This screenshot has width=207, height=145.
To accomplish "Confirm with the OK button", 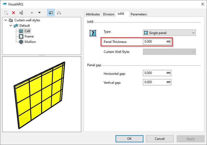I will tap(129, 139).
